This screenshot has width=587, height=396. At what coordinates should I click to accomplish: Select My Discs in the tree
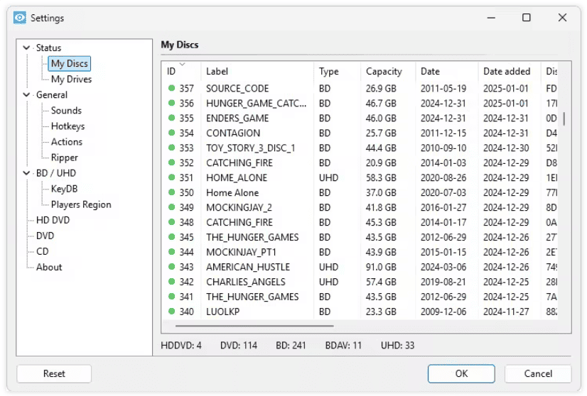tap(69, 64)
